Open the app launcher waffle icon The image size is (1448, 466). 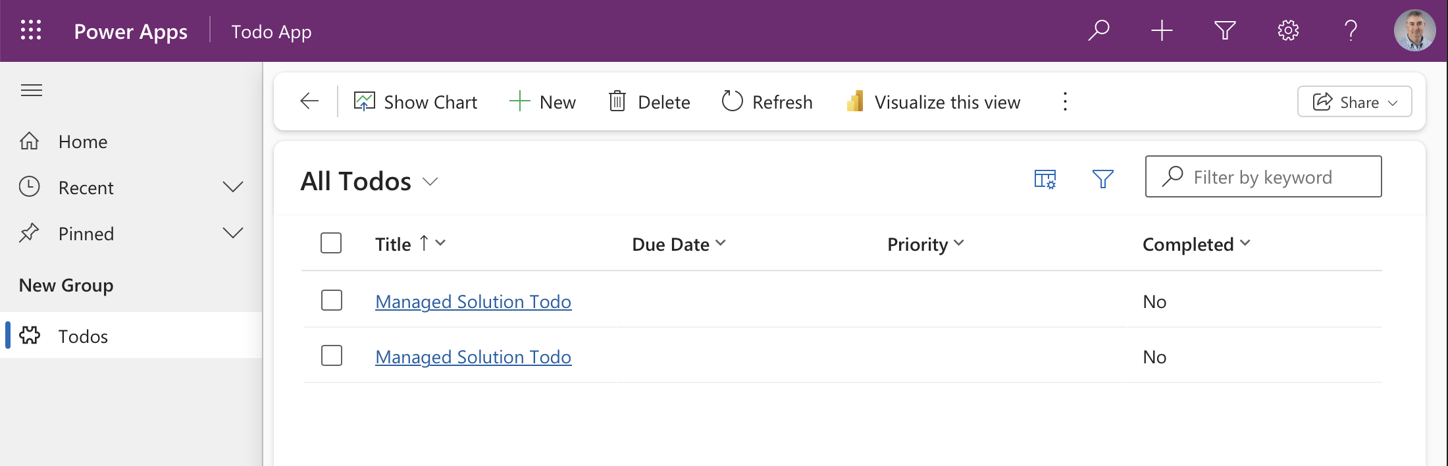(31, 30)
